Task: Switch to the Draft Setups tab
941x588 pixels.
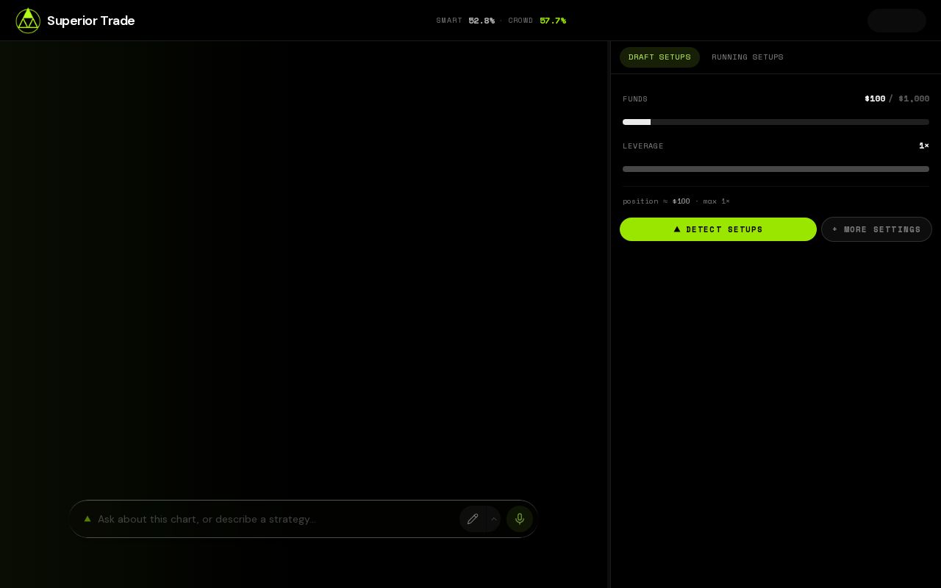Action: click(659, 57)
